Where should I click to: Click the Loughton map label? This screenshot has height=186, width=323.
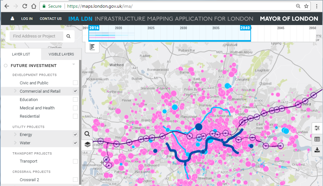pos(262,70)
